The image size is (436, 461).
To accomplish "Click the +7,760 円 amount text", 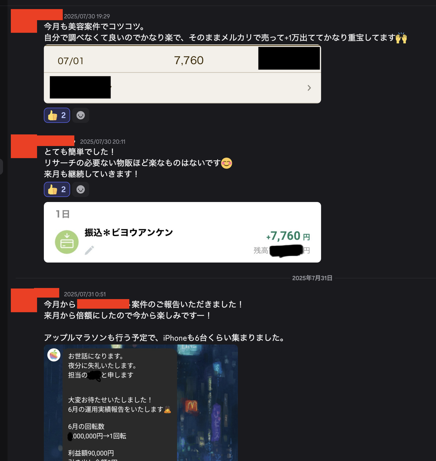I will (288, 236).
